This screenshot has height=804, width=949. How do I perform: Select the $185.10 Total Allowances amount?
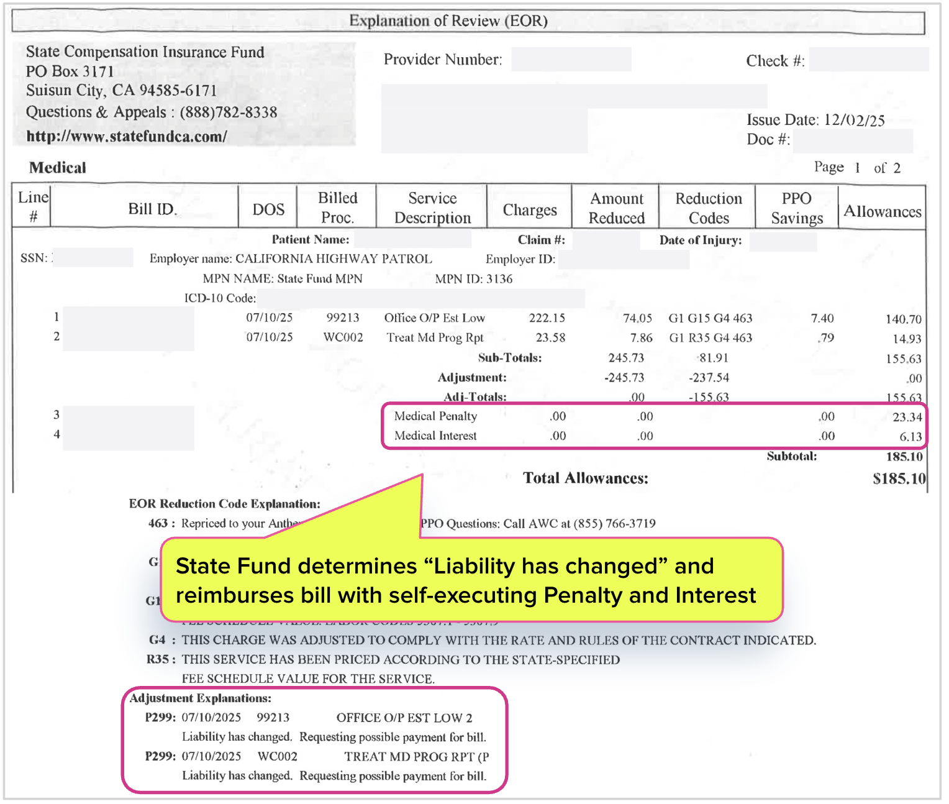click(899, 478)
